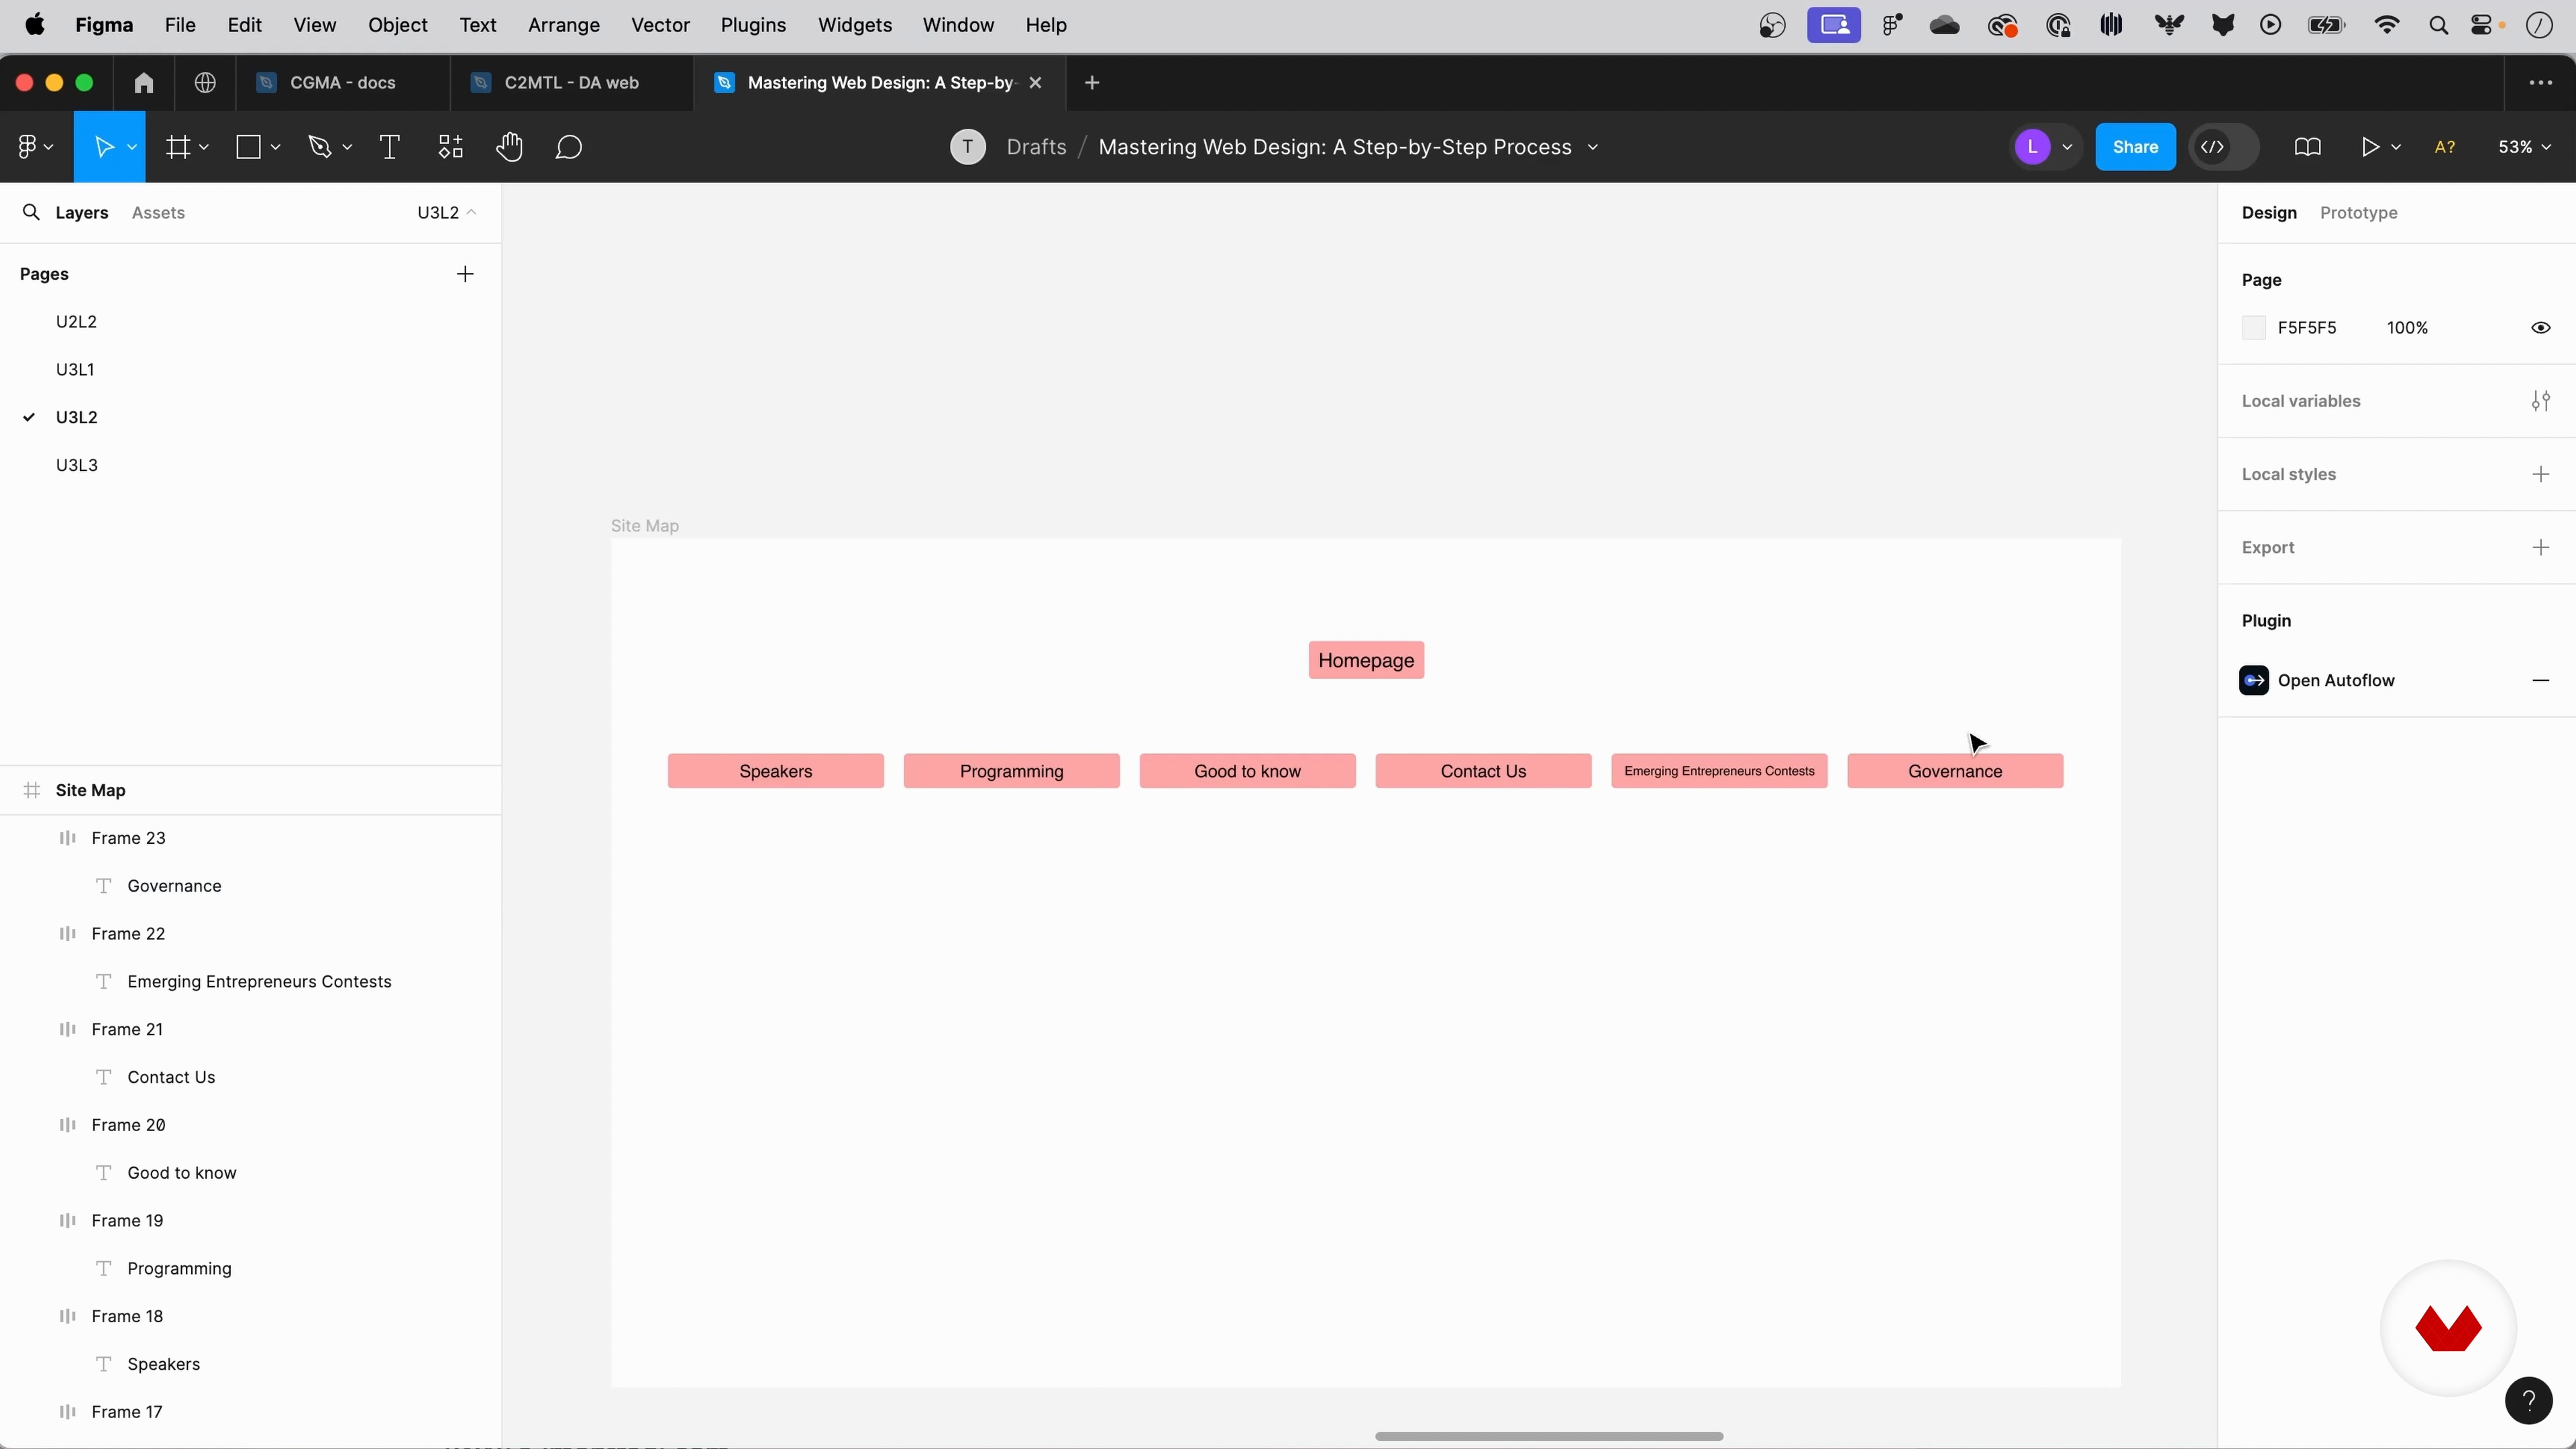The height and width of the screenshot is (1449, 2576).
Task: Select the Contact Us text layer
Action: 250,1077
